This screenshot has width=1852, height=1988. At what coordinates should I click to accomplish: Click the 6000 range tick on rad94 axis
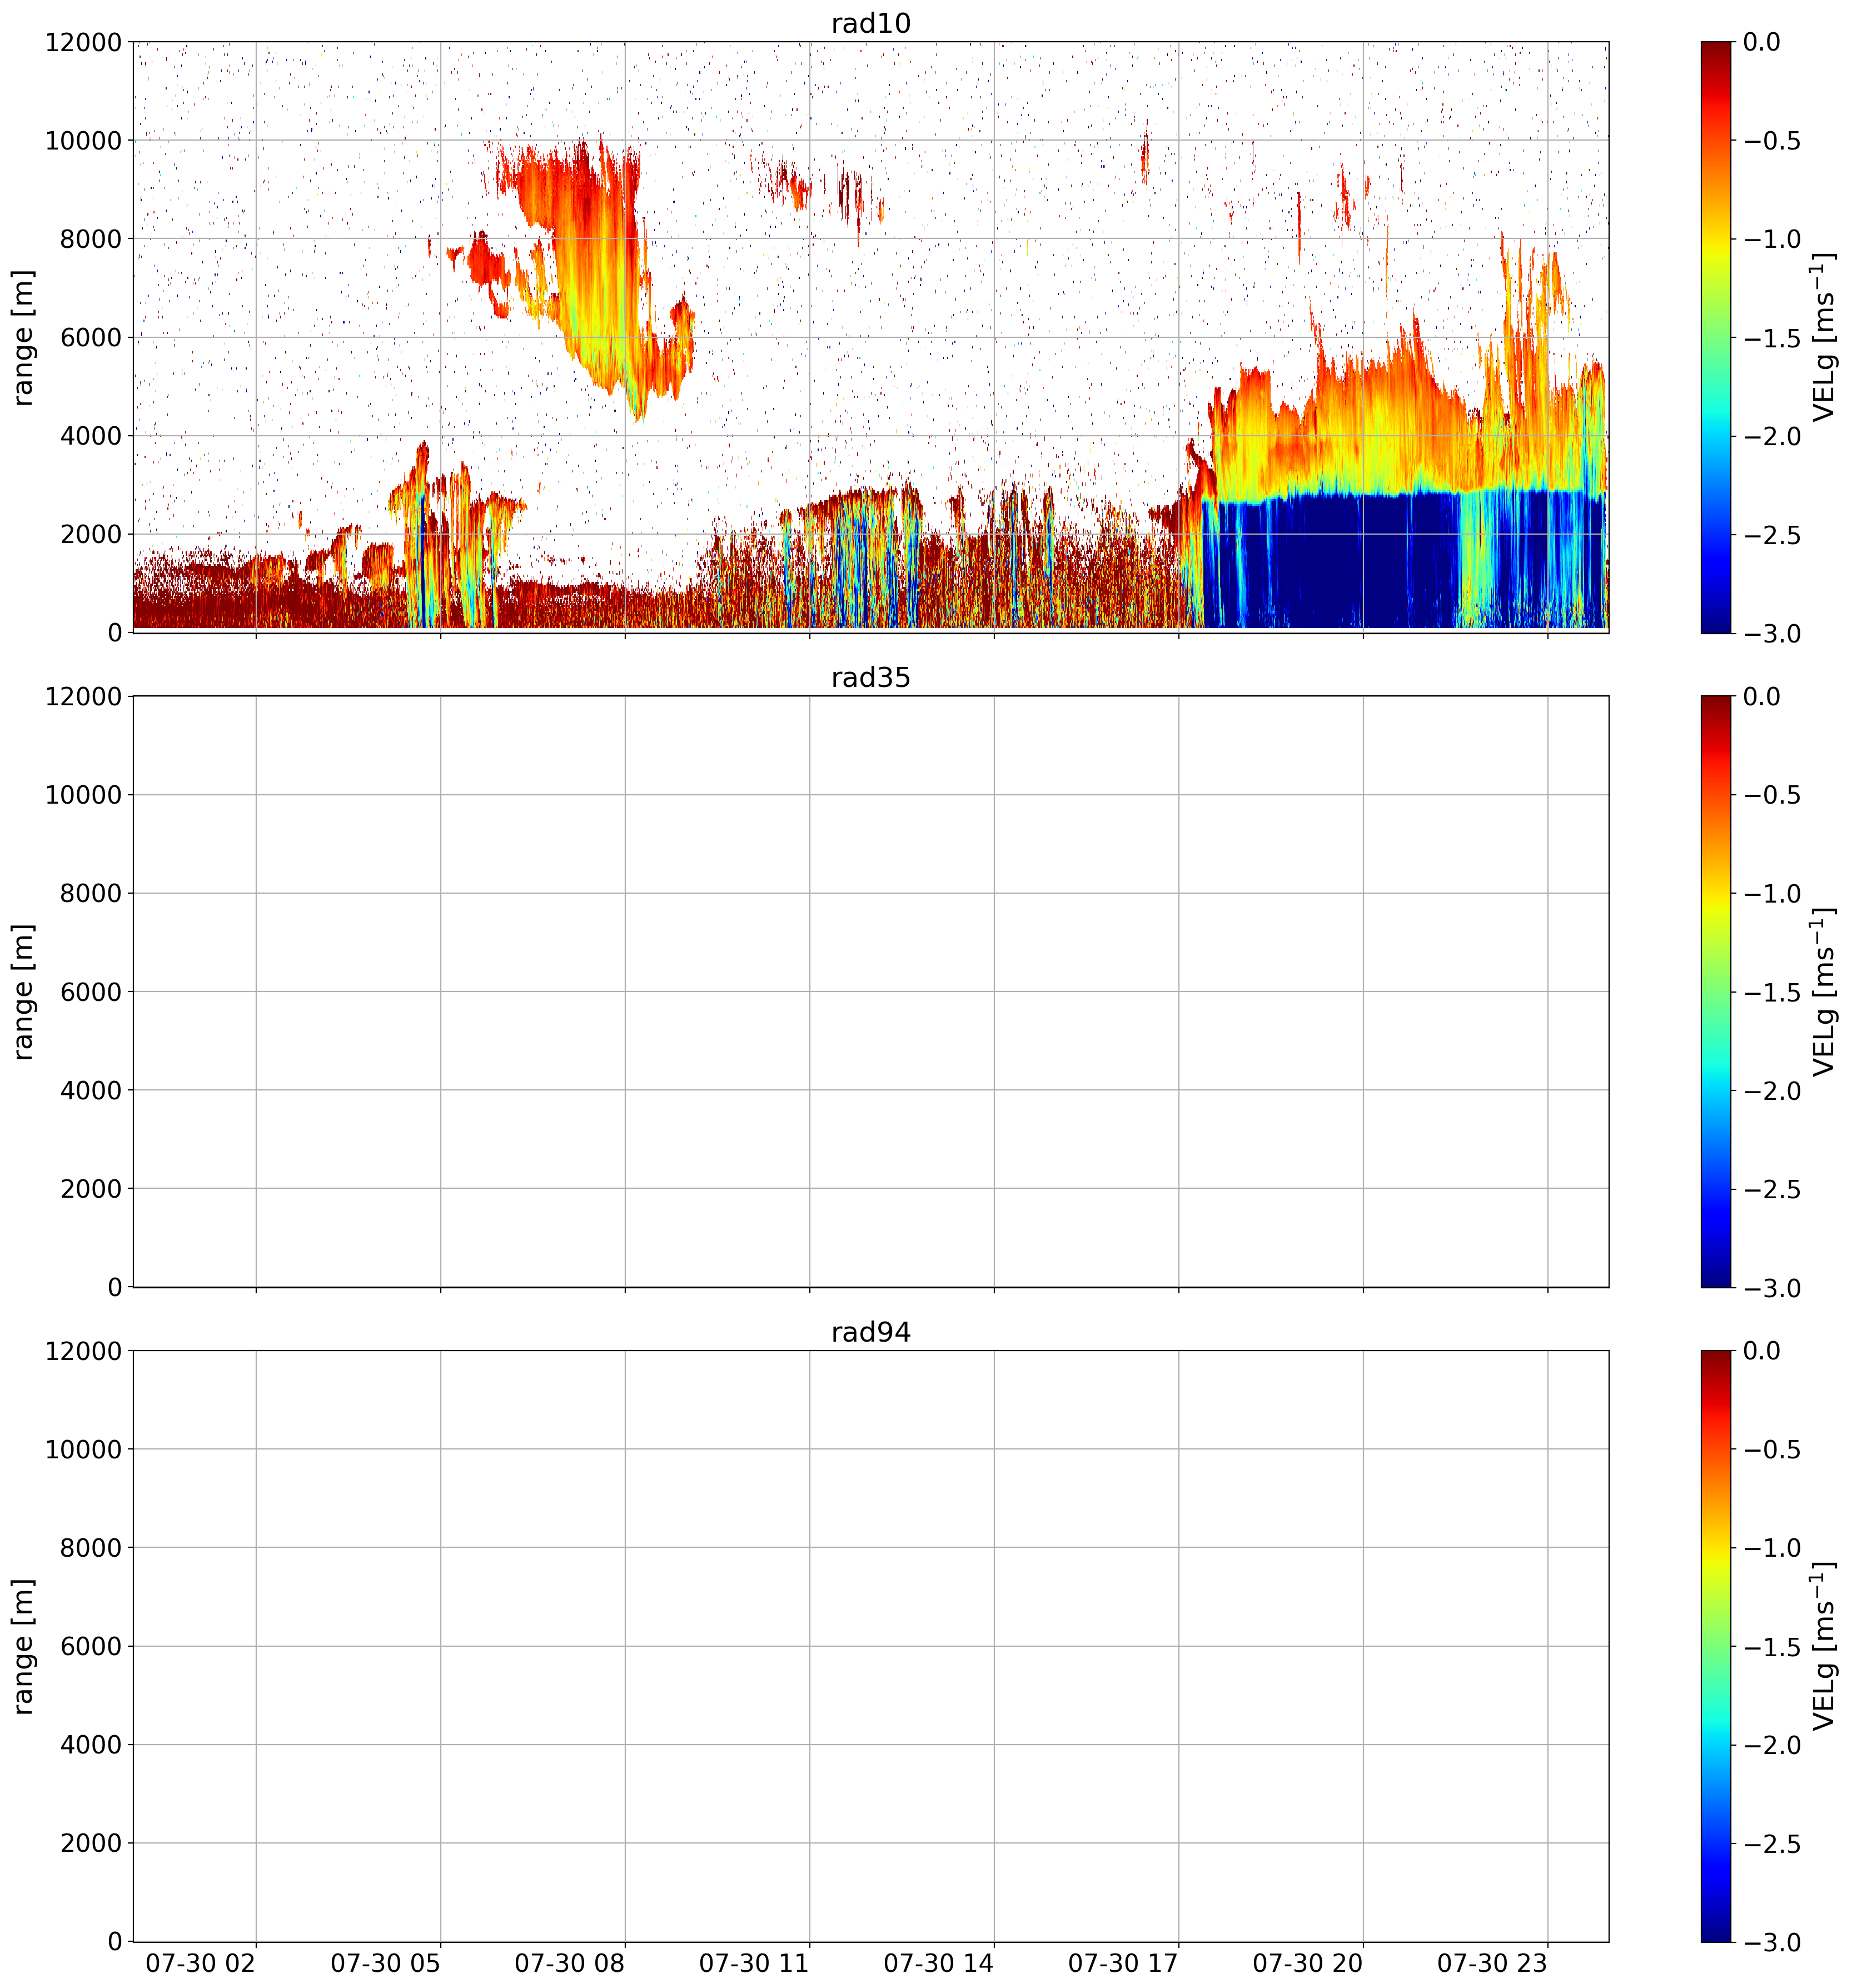click(90, 1647)
